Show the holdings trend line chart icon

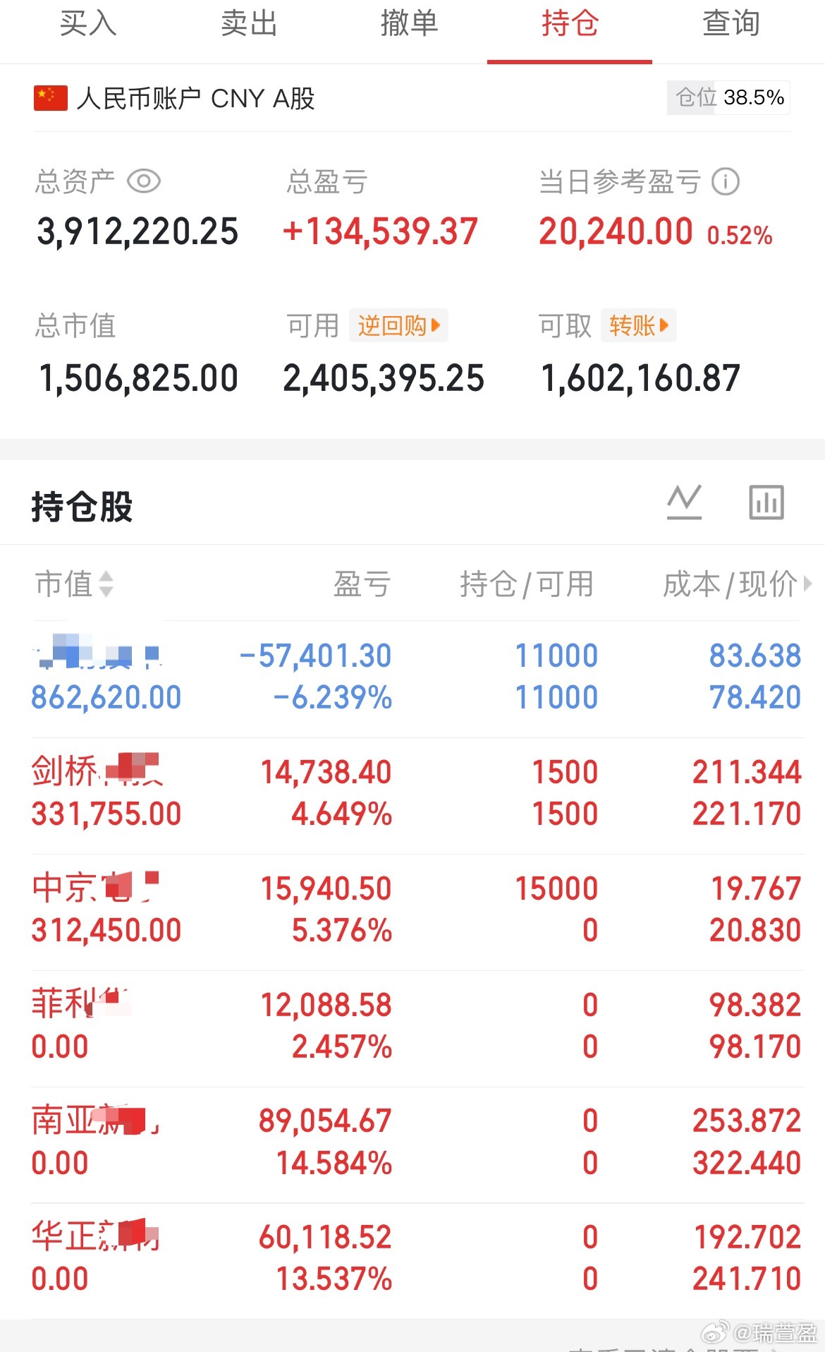tap(684, 502)
